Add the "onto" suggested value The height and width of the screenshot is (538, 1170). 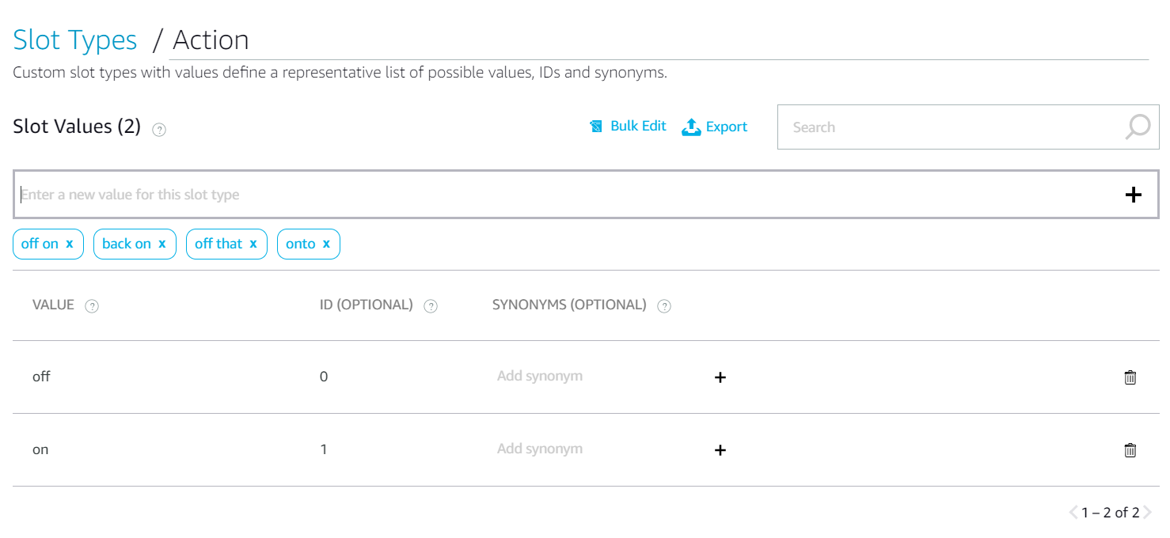pyautogui.click(x=301, y=244)
